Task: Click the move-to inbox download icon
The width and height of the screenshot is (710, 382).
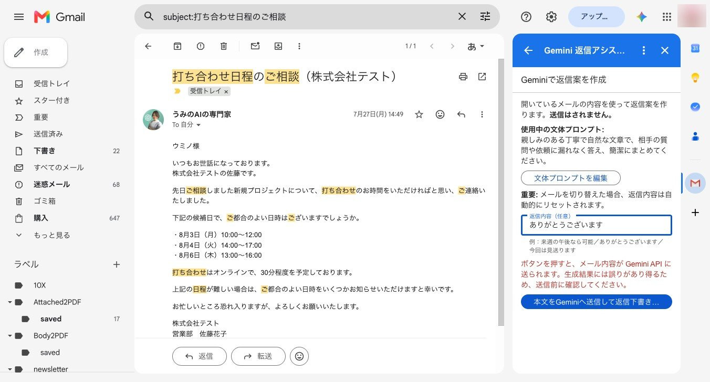Action: [x=278, y=46]
